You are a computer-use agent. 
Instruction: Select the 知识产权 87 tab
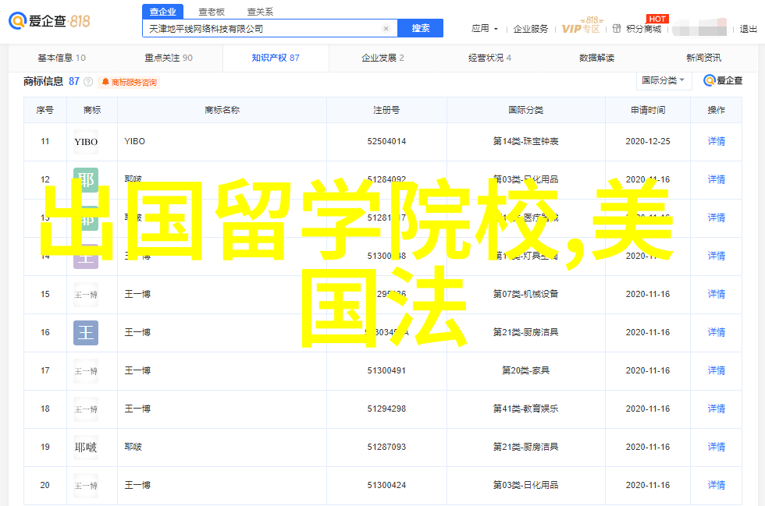276,58
